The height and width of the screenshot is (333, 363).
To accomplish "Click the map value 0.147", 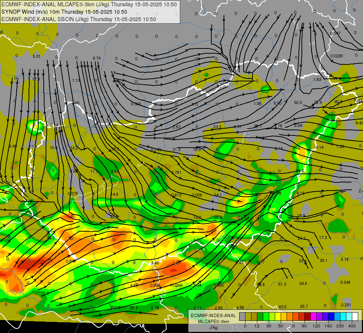I will point(335,33).
